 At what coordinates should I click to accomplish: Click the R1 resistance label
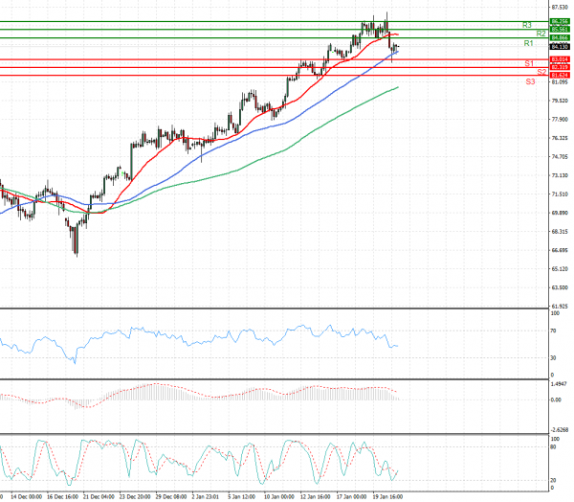529,43
